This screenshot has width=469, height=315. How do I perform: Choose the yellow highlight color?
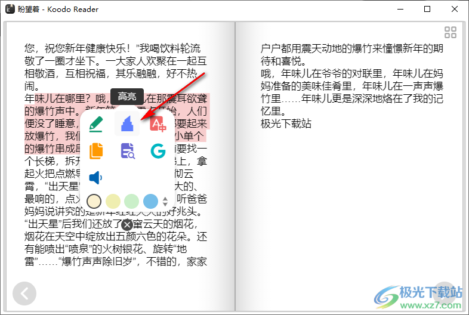(x=113, y=201)
